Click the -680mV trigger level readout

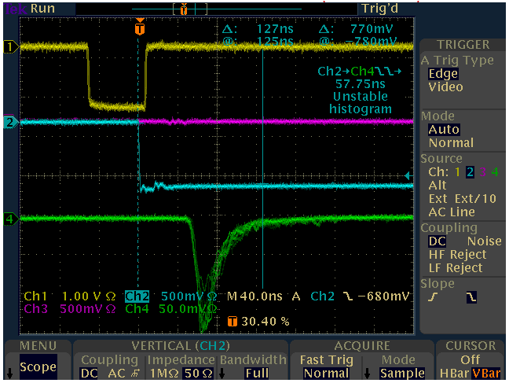point(383,296)
